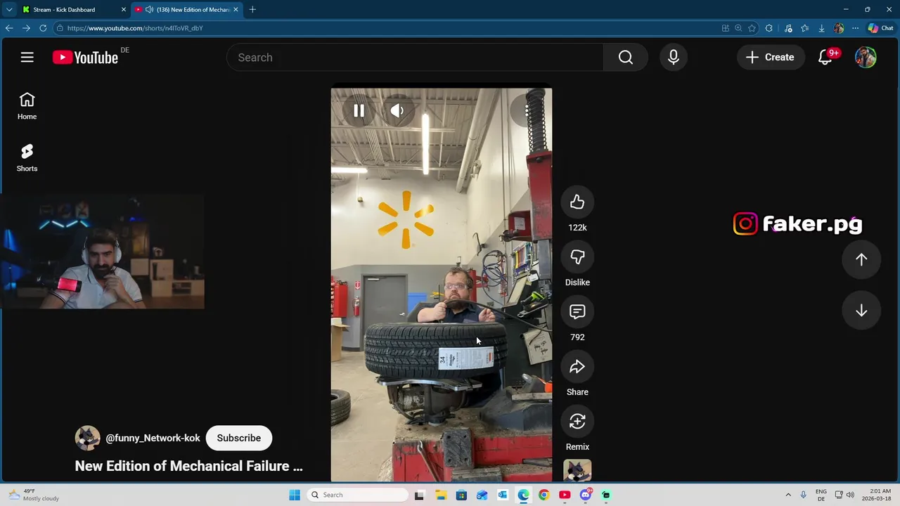
Task: Close the Kick Dashboard tab
Action: tap(124, 10)
